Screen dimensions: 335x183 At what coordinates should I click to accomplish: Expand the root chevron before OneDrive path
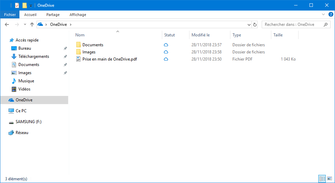tap(46, 24)
